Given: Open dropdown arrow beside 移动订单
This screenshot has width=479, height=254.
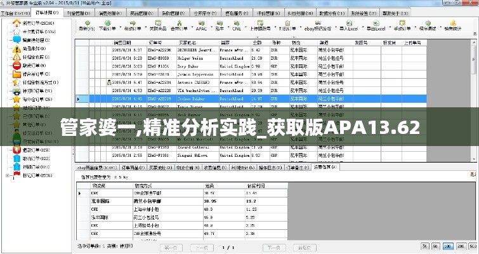Looking at the screenshot, I should [x=145, y=26].
